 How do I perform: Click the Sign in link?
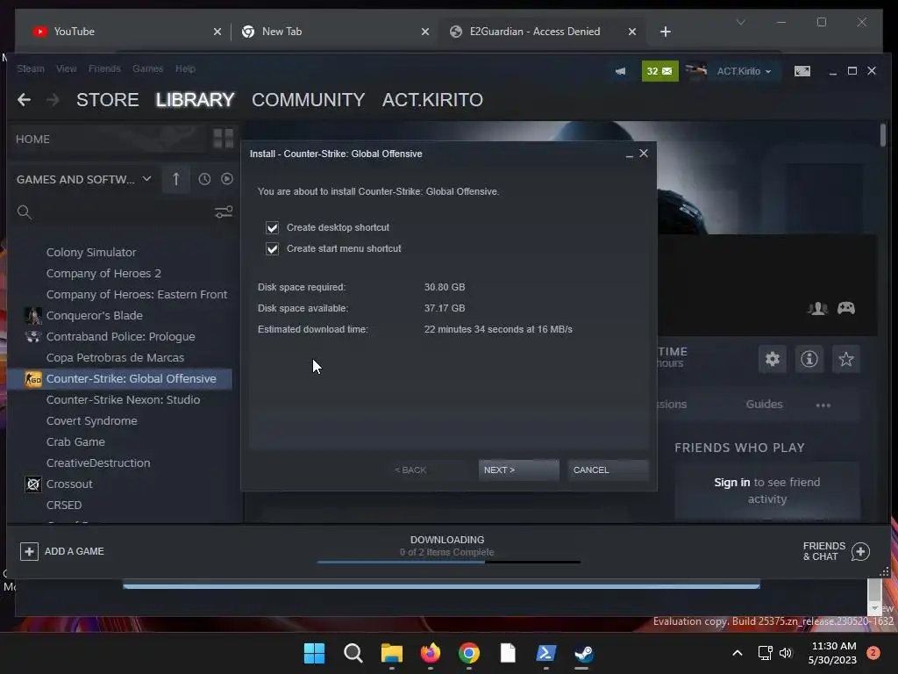click(731, 483)
